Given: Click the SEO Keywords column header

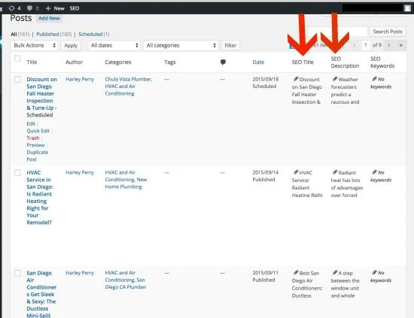Looking at the screenshot, I should (x=382, y=62).
